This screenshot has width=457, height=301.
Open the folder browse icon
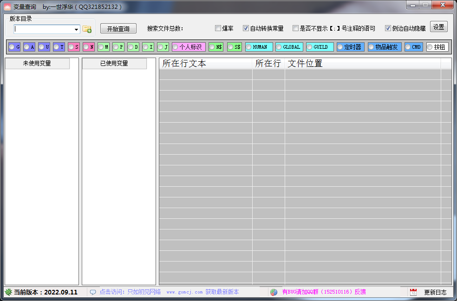[87, 29]
